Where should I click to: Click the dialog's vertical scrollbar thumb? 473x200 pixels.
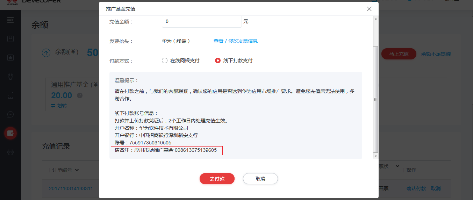376,99
